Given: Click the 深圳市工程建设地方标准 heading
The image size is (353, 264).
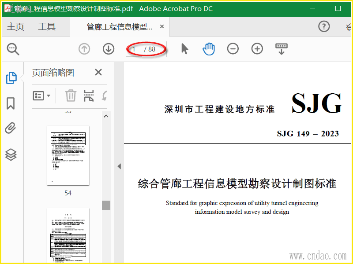Looking at the screenshot, I should [219, 109].
